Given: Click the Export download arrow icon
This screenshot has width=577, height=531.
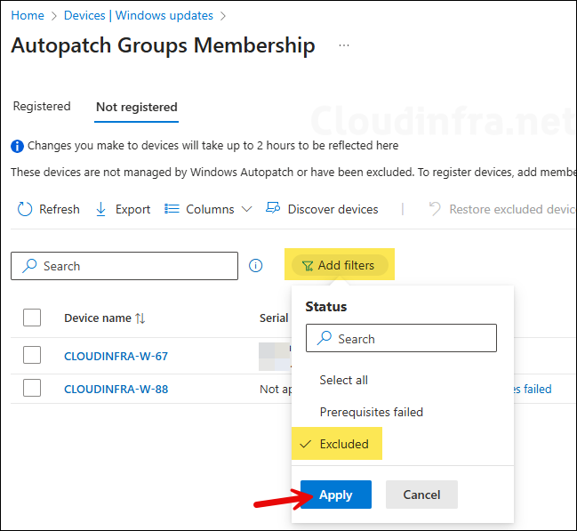Looking at the screenshot, I should 100,209.
